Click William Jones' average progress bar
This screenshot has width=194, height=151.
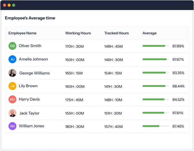coord(156,126)
